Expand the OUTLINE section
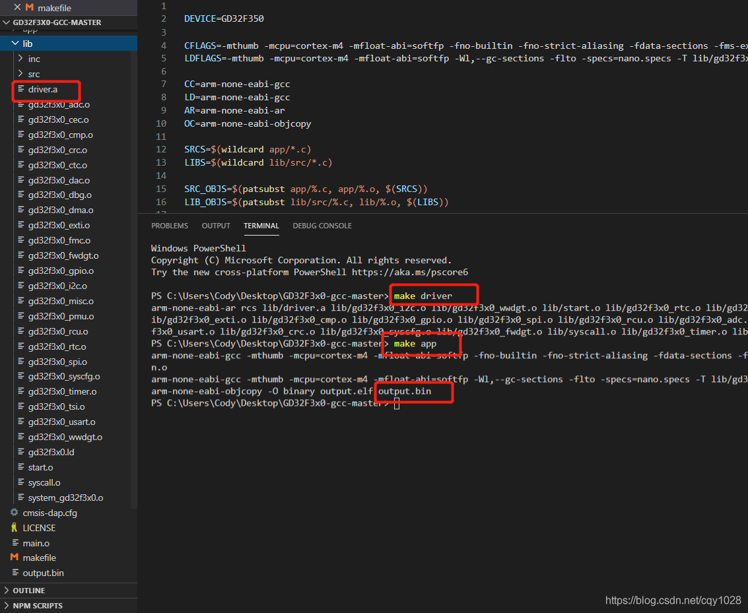Image resolution: width=748 pixels, height=613 pixels. pos(6,590)
